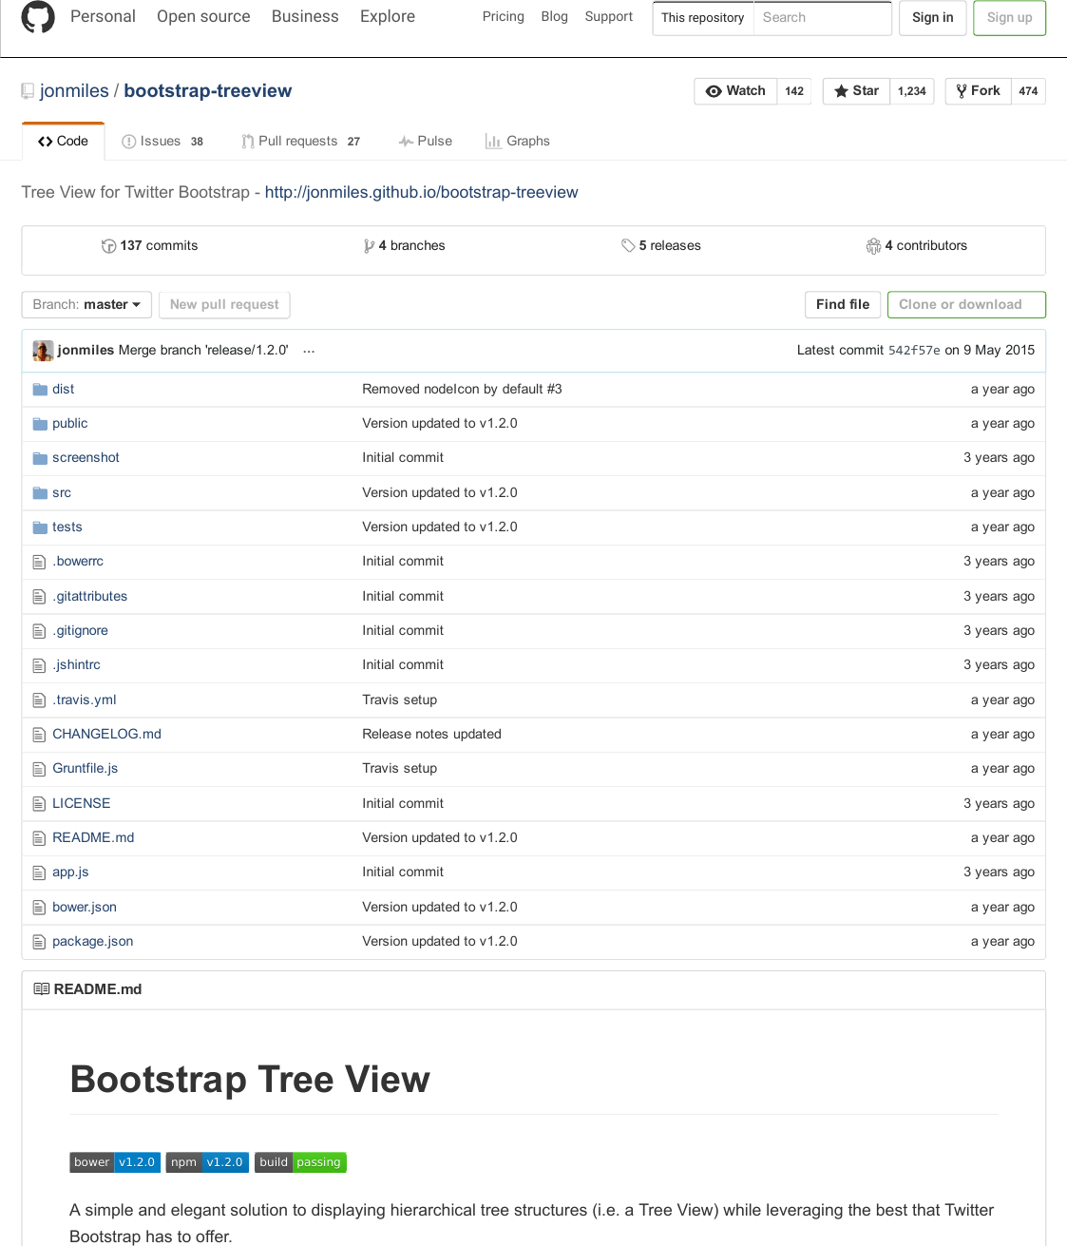Screen dimensions: 1067x1246
Task: Click the eye icon on the Watch button
Action: [715, 90]
